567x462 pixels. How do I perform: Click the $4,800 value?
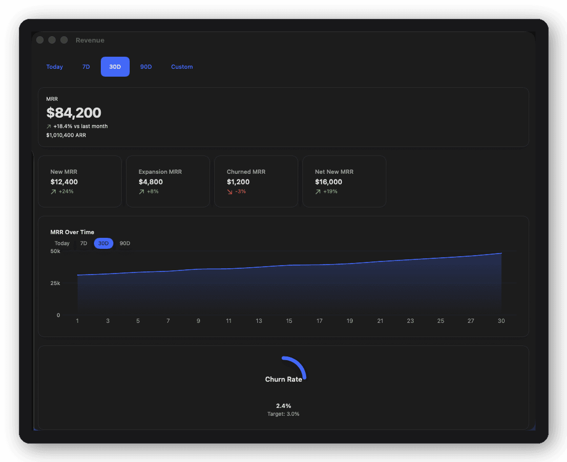(151, 182)
